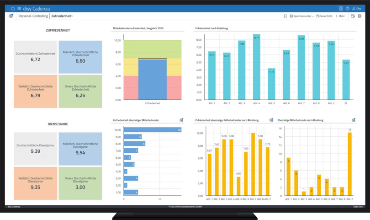This screenshot has height=220, width=370.
Task: Expand the Zufriedenheit view dropdown
Action: click(x=62, y=16)
